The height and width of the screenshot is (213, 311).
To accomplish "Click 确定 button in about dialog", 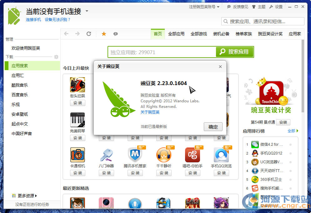I will 213,127.
